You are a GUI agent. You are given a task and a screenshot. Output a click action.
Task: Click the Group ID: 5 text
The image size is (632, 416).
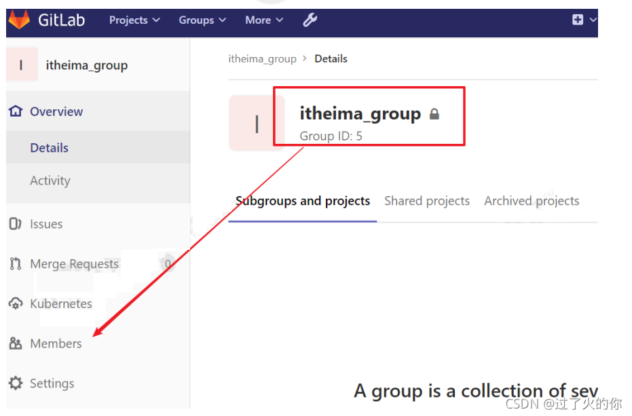pyautogui.click(x=331, y=136)
